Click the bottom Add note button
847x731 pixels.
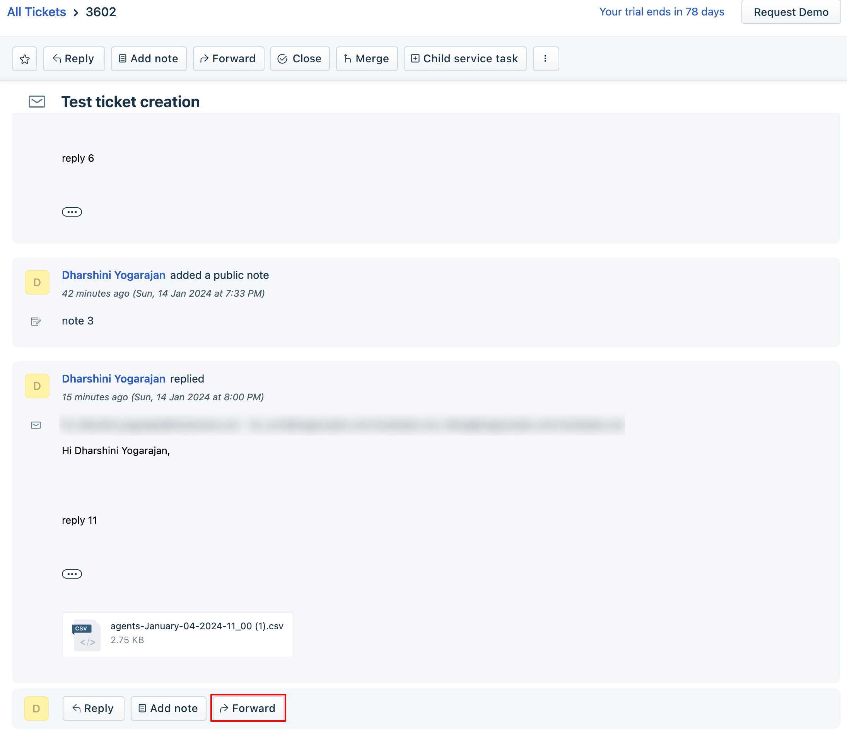click(x=168, y=708)
